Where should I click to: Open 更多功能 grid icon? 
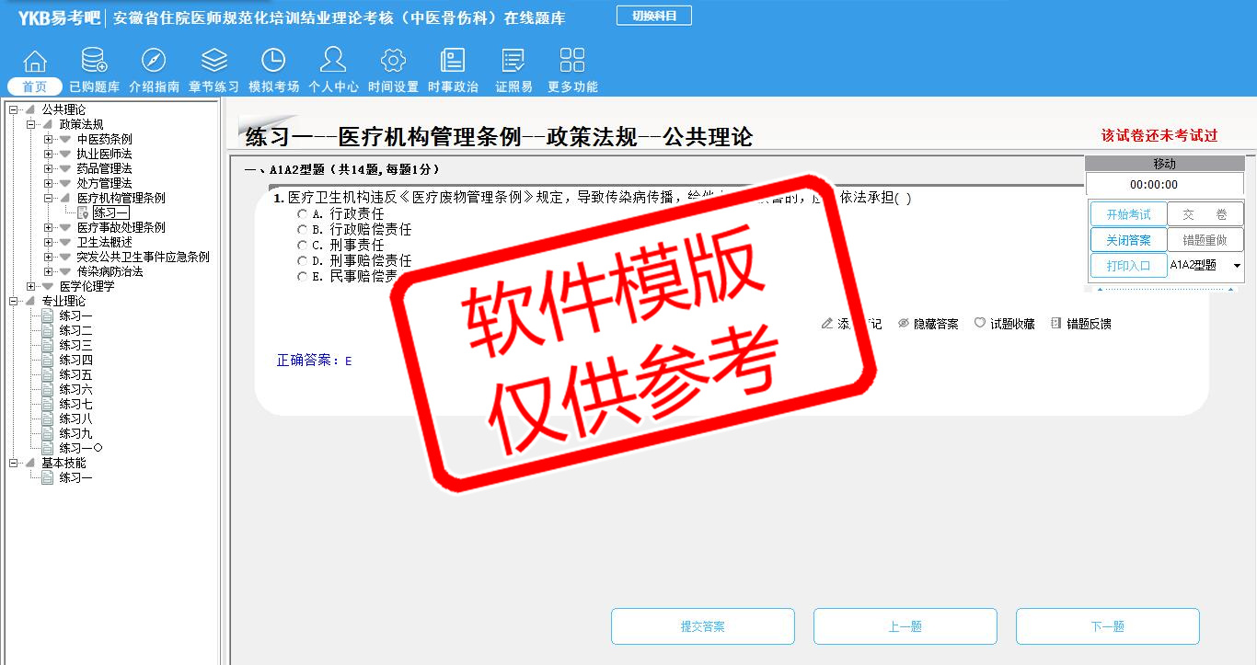[572, 62]
